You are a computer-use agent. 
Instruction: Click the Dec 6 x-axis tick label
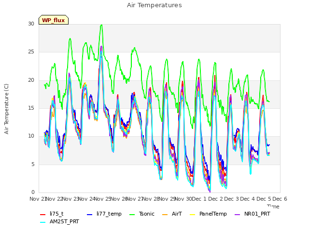pyautogui.click(x=280, y=199)
